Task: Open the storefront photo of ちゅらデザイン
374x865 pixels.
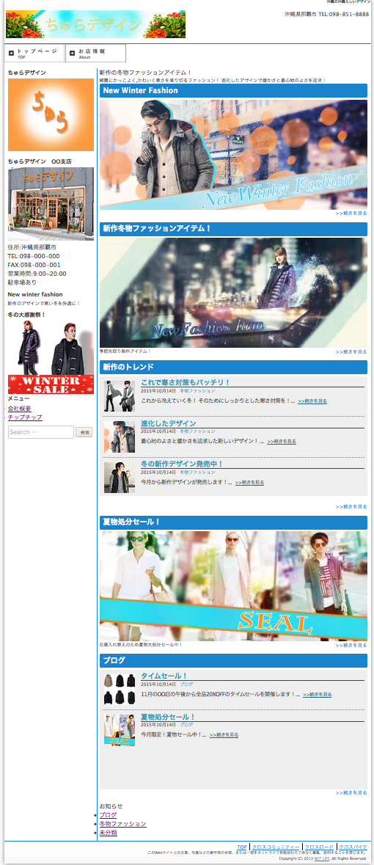Action: 51,204
